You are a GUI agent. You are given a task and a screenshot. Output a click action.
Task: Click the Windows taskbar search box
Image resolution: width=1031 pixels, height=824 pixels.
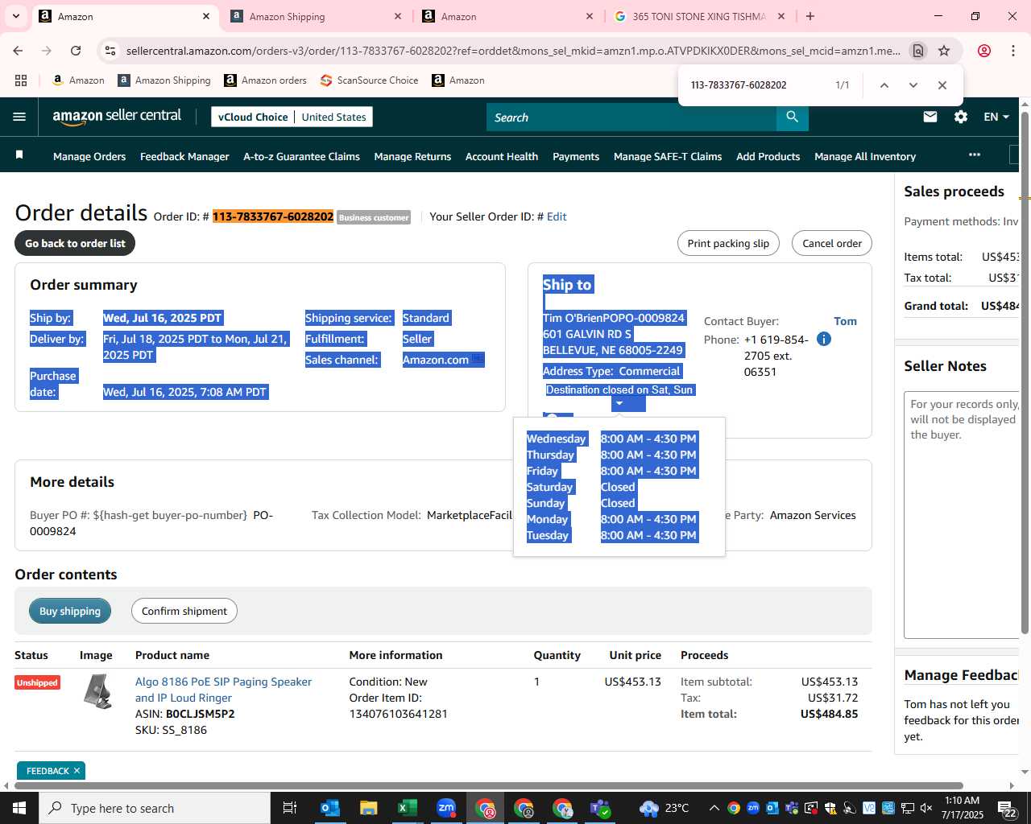tap(155, 808)
